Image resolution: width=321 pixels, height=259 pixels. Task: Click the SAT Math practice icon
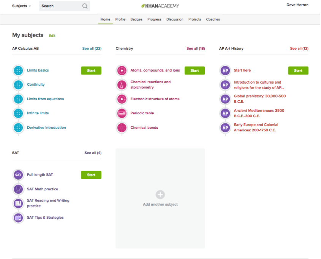pos(18,189)
